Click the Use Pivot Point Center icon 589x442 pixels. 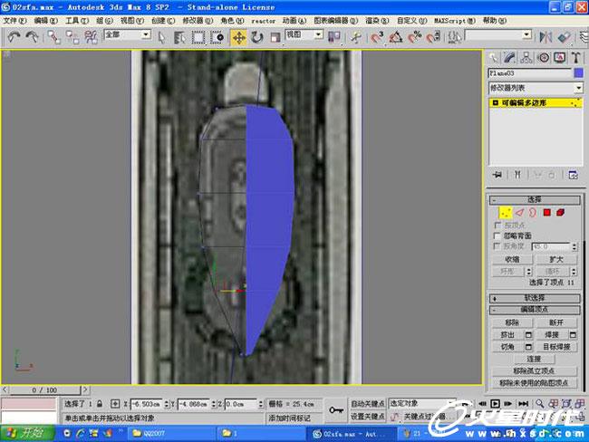tap(334, 37)
